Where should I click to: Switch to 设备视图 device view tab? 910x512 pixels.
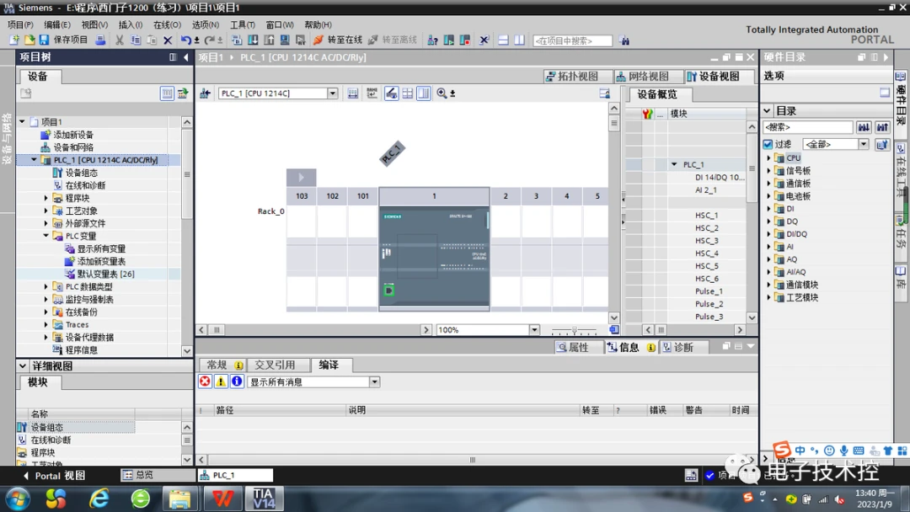[x=719, y=77]
